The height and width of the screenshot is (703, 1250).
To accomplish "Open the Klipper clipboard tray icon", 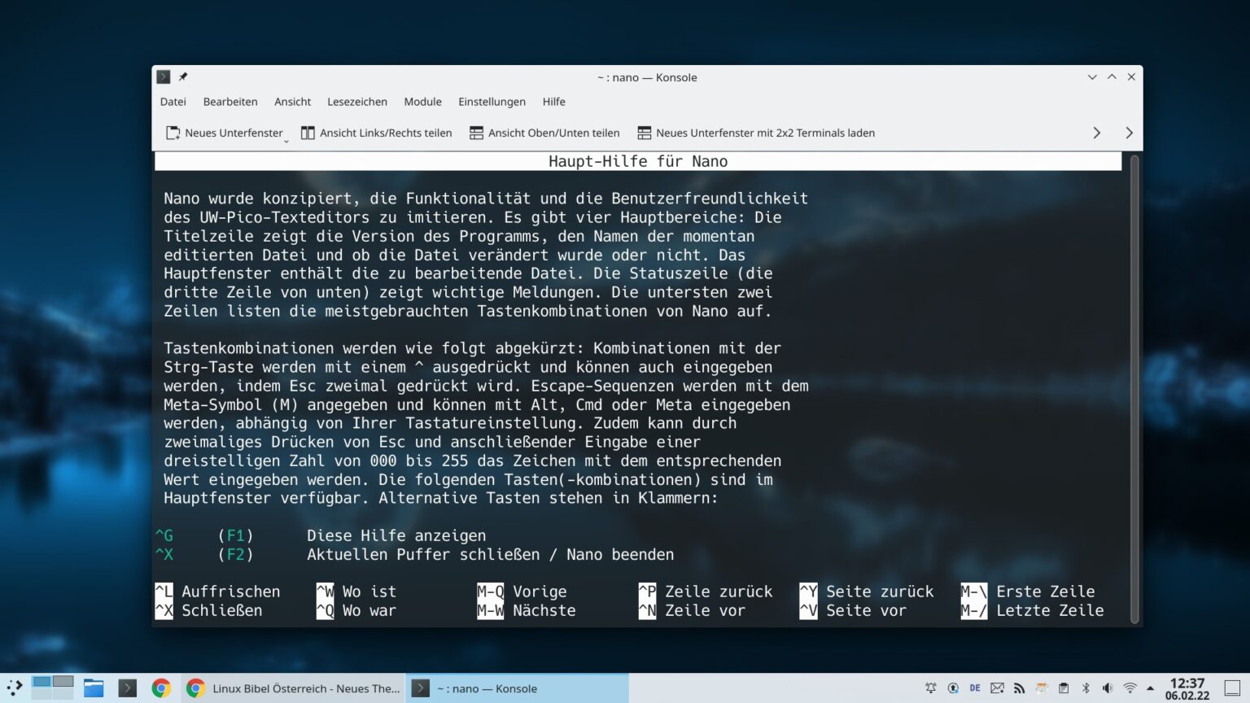I will [1064, 688].
